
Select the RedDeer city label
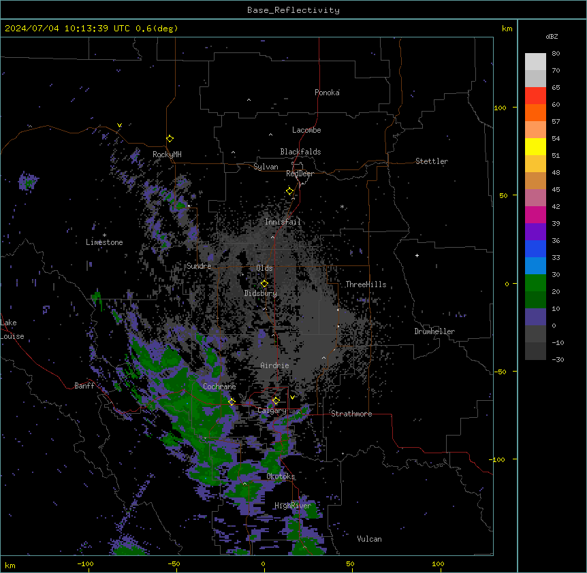[300, 174]
